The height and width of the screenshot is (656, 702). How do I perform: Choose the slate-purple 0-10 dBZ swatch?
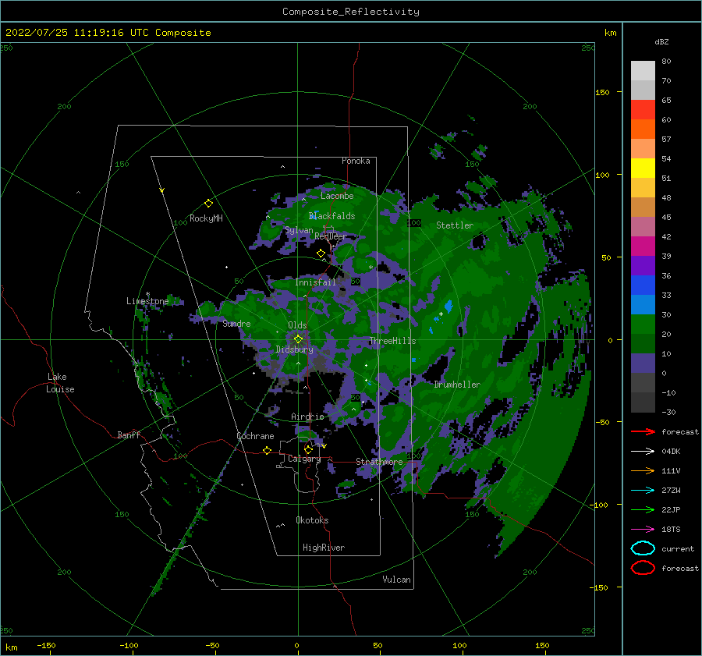point(643,363)
